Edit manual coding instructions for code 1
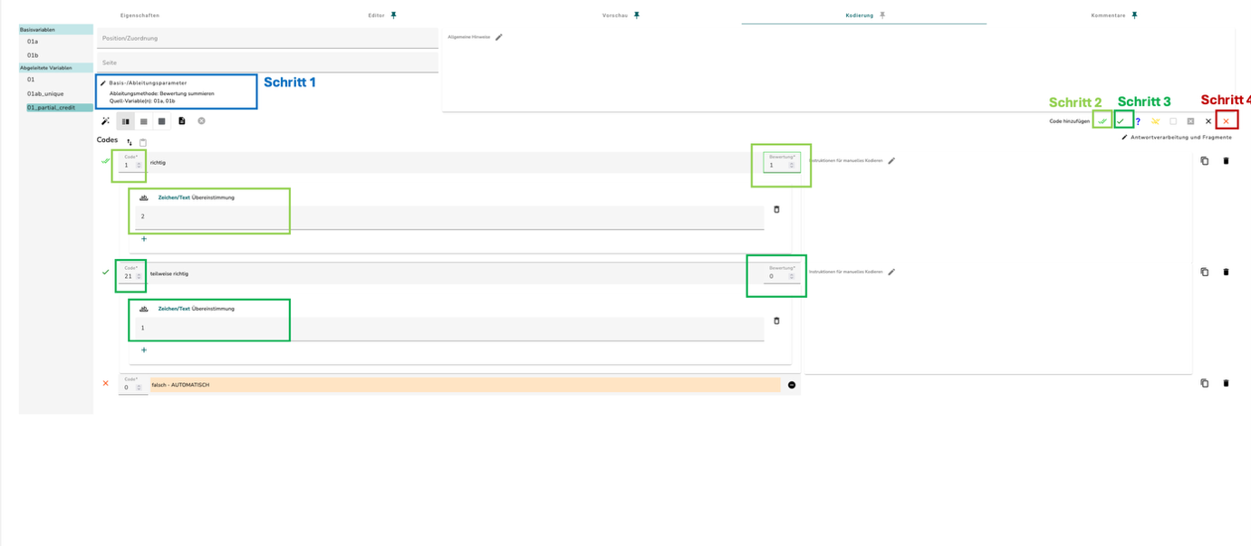This screenshot has width=1251, height=546. [x=891, y=161]
